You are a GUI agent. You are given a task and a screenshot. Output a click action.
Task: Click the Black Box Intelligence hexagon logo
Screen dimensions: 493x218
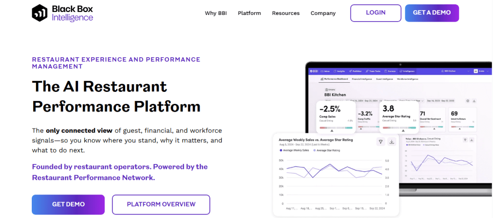coord(39,13)
